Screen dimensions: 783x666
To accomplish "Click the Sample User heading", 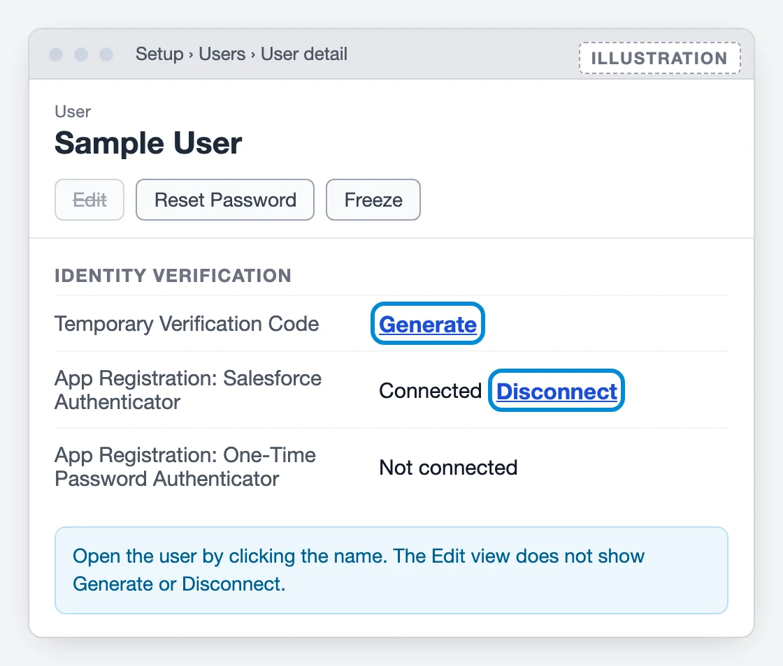I will click(148, 143).
